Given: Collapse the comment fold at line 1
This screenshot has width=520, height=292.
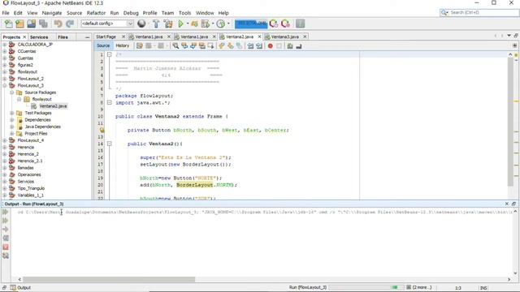Looking at the screenshot, I should (109, 54).
